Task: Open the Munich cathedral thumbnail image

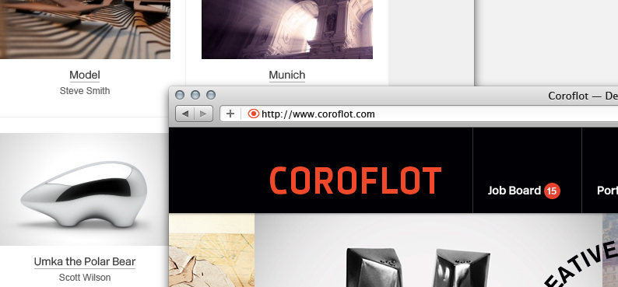Action: pyautogui.click(x=287, y=30)
